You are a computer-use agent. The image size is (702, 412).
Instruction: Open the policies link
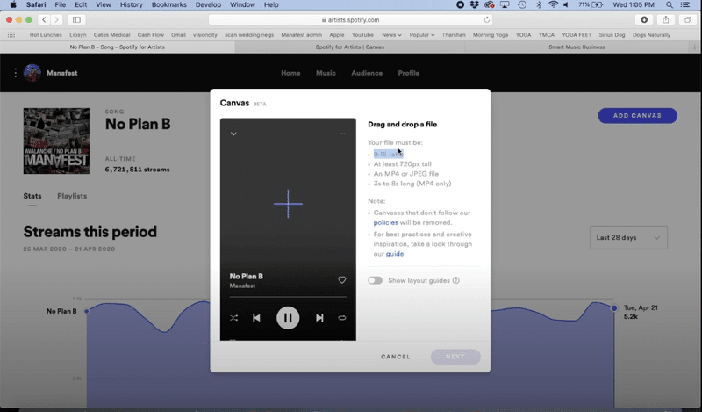click(x=385, y=222)
